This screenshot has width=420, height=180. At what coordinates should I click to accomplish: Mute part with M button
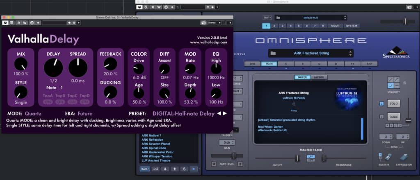point(214,164)
